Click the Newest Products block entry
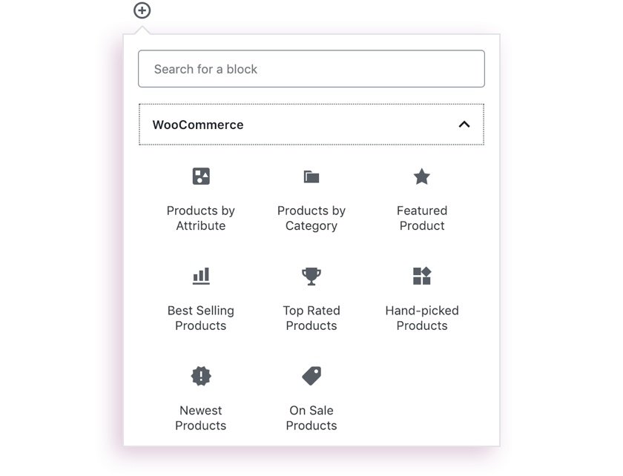Screen dimensions: 623x476 tap(200, 417)
